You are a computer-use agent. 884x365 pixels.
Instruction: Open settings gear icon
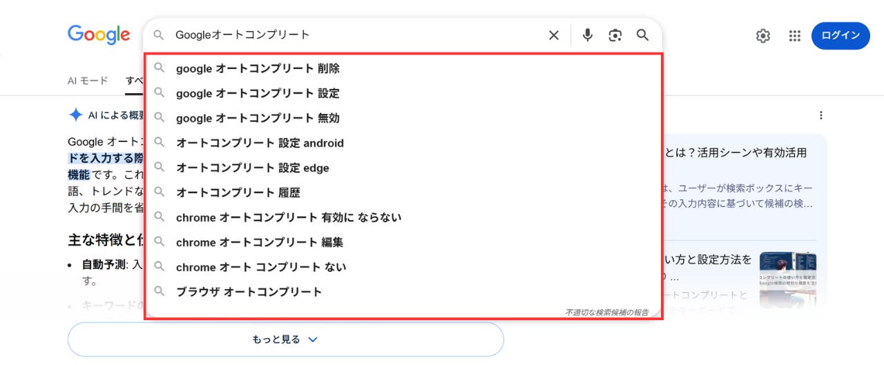tap(763, 36)
